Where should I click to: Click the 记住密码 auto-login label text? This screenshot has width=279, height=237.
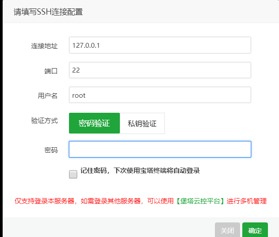(x=140, y=171)
